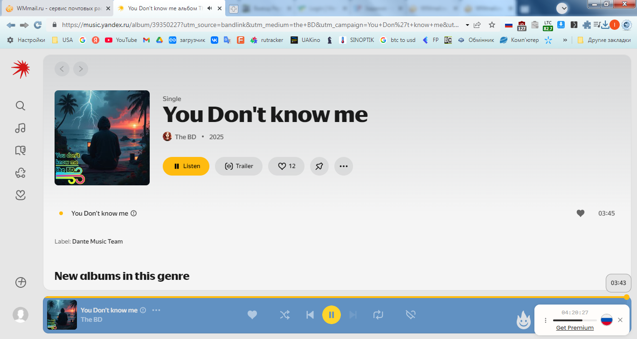Go back using the browser's toolbar arrow
The image size is (637, 339).
click(x=11, y=25)
